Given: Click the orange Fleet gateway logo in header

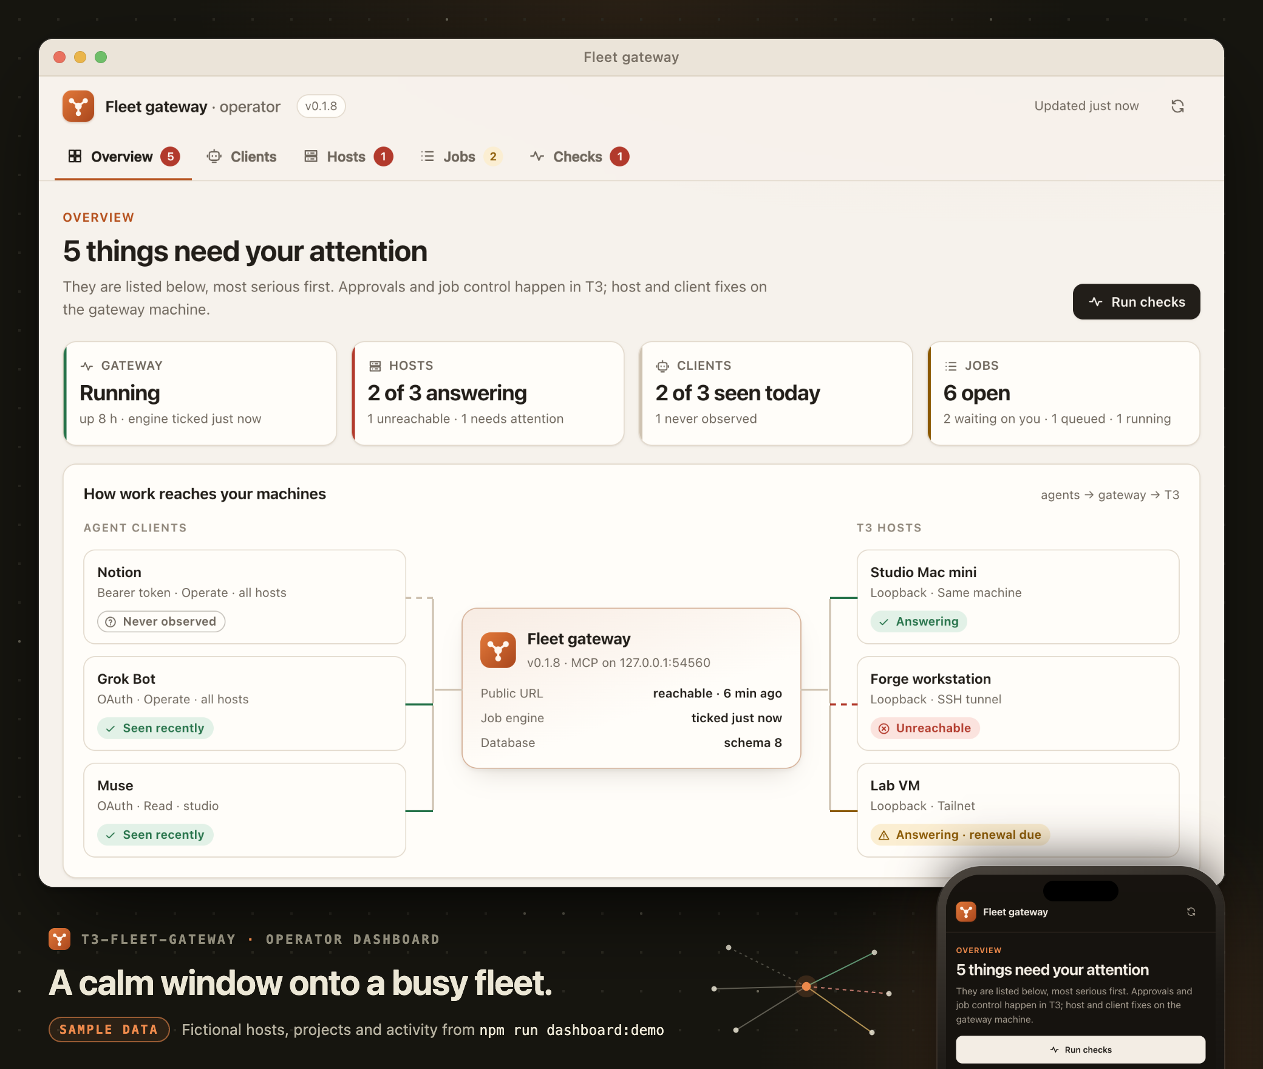Looking at the screenshot, I should [x=78, y=106].
